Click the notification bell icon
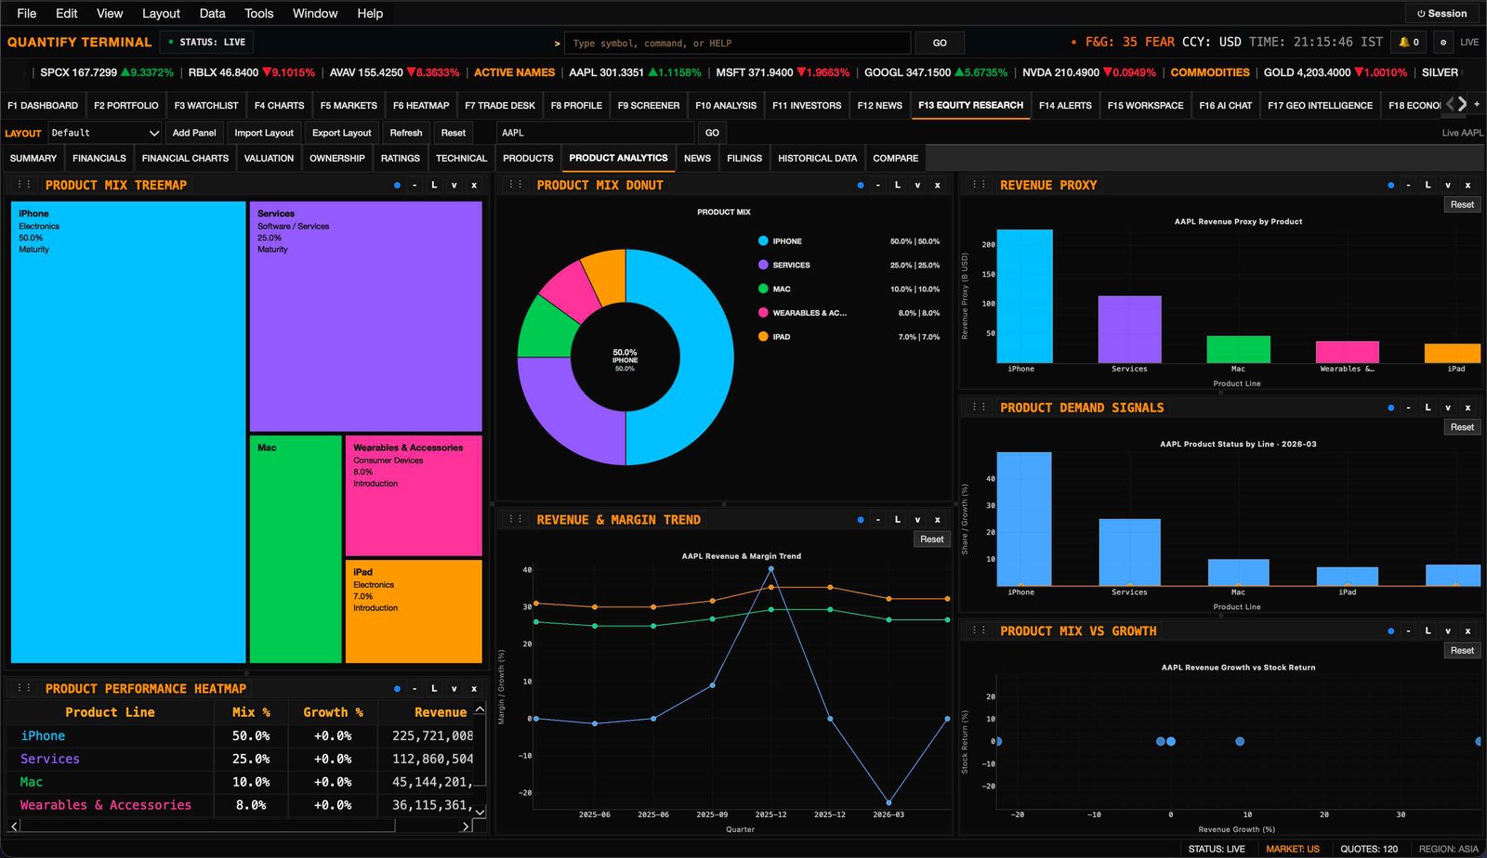Image resolution: width=1487 pixels, height=858 pixels. (x=1409, y=42)
